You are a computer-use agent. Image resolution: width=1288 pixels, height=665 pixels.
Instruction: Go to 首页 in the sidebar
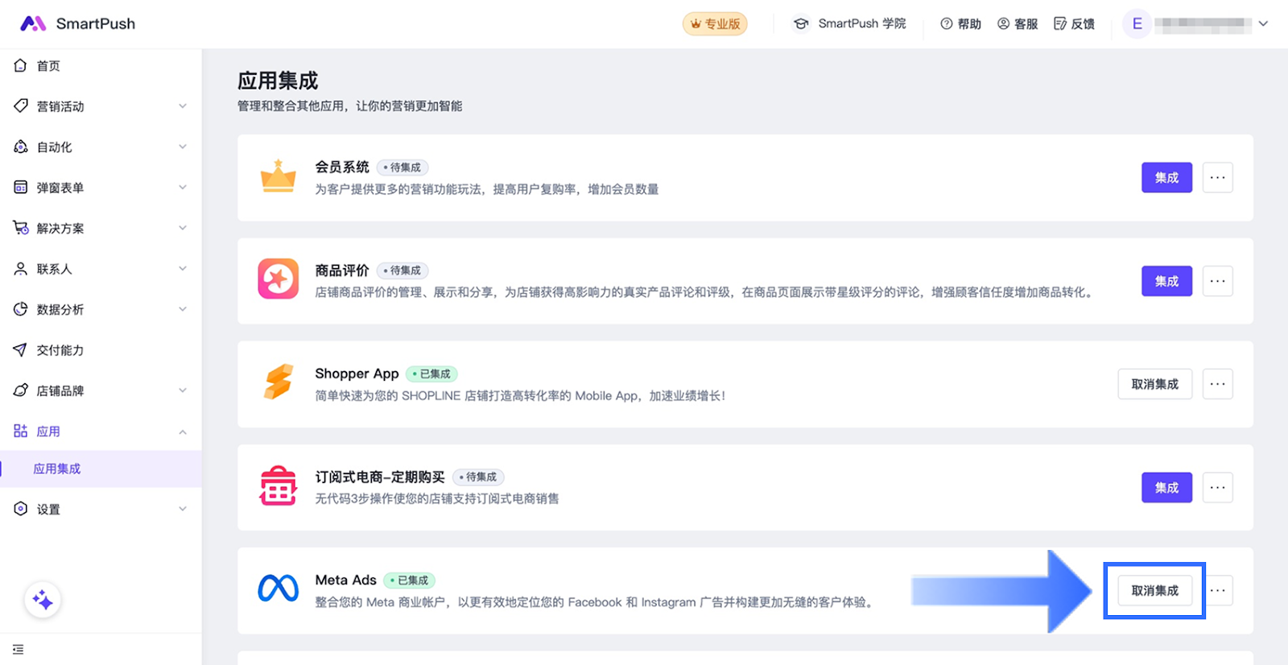(x=48, y=66)
